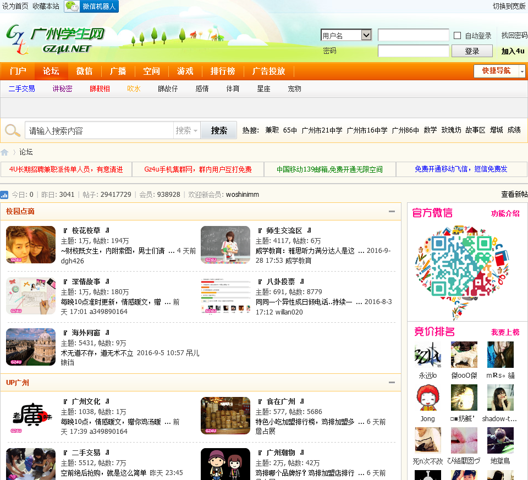Click the lips avatar in ranking
Viewport: 528px width, 480px height.
pos(464,440)
